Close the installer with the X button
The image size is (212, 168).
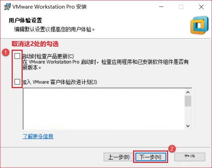pos(201,7)
